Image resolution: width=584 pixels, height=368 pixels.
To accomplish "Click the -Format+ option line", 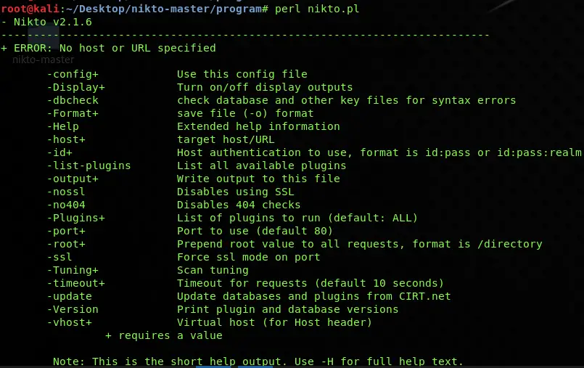I will [180, 113].
